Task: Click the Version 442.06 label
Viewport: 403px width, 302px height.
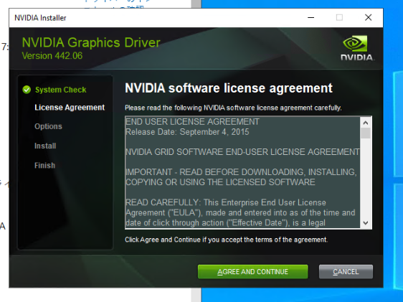Action: click(52, 56)
